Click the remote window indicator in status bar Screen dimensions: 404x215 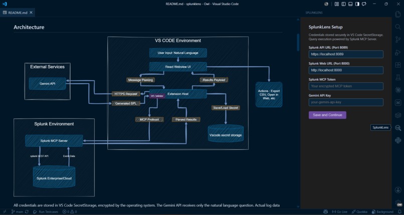tap(5, 211)
